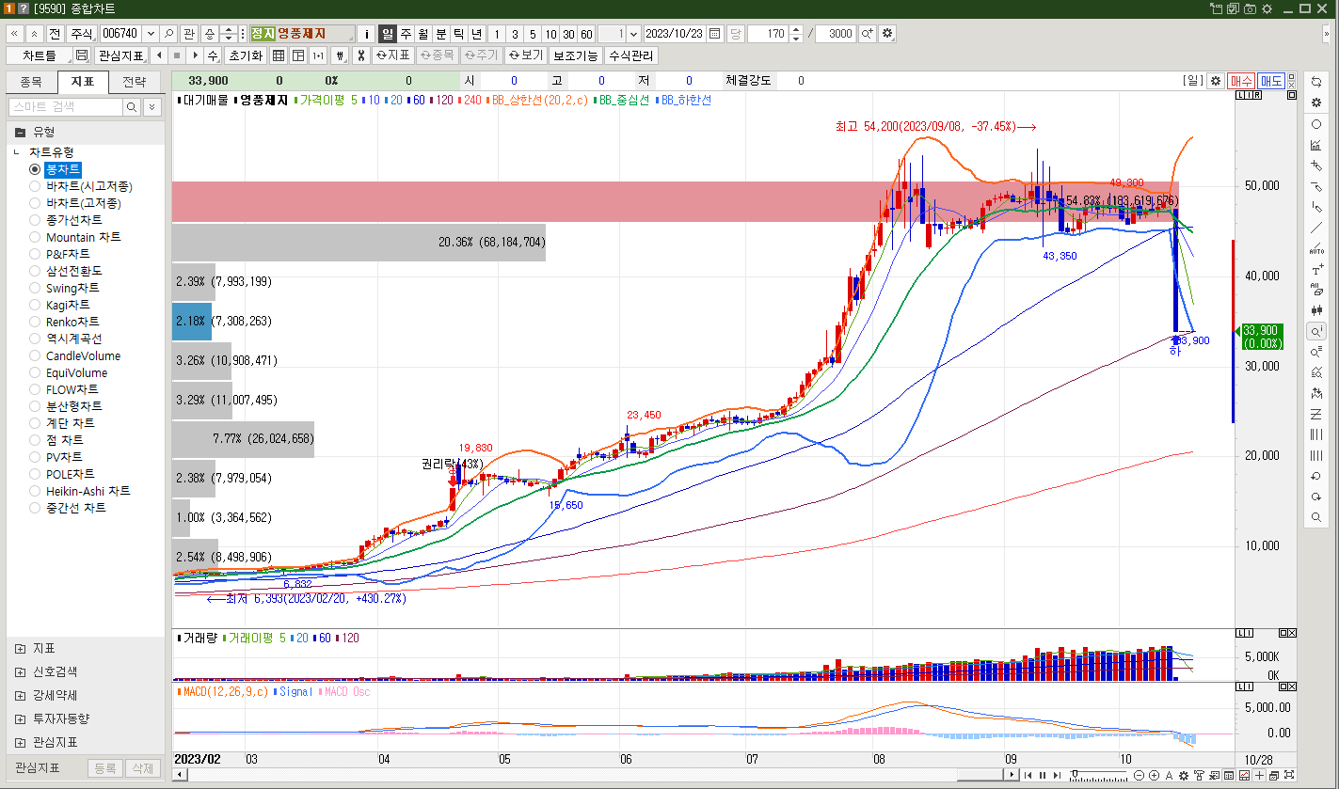
Task: Click the zoom out minus circle icon
Action: (x=1139, y=775)
